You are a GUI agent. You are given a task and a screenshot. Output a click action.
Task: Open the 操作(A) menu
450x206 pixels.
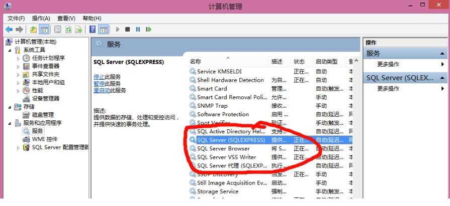pos(41,19)
